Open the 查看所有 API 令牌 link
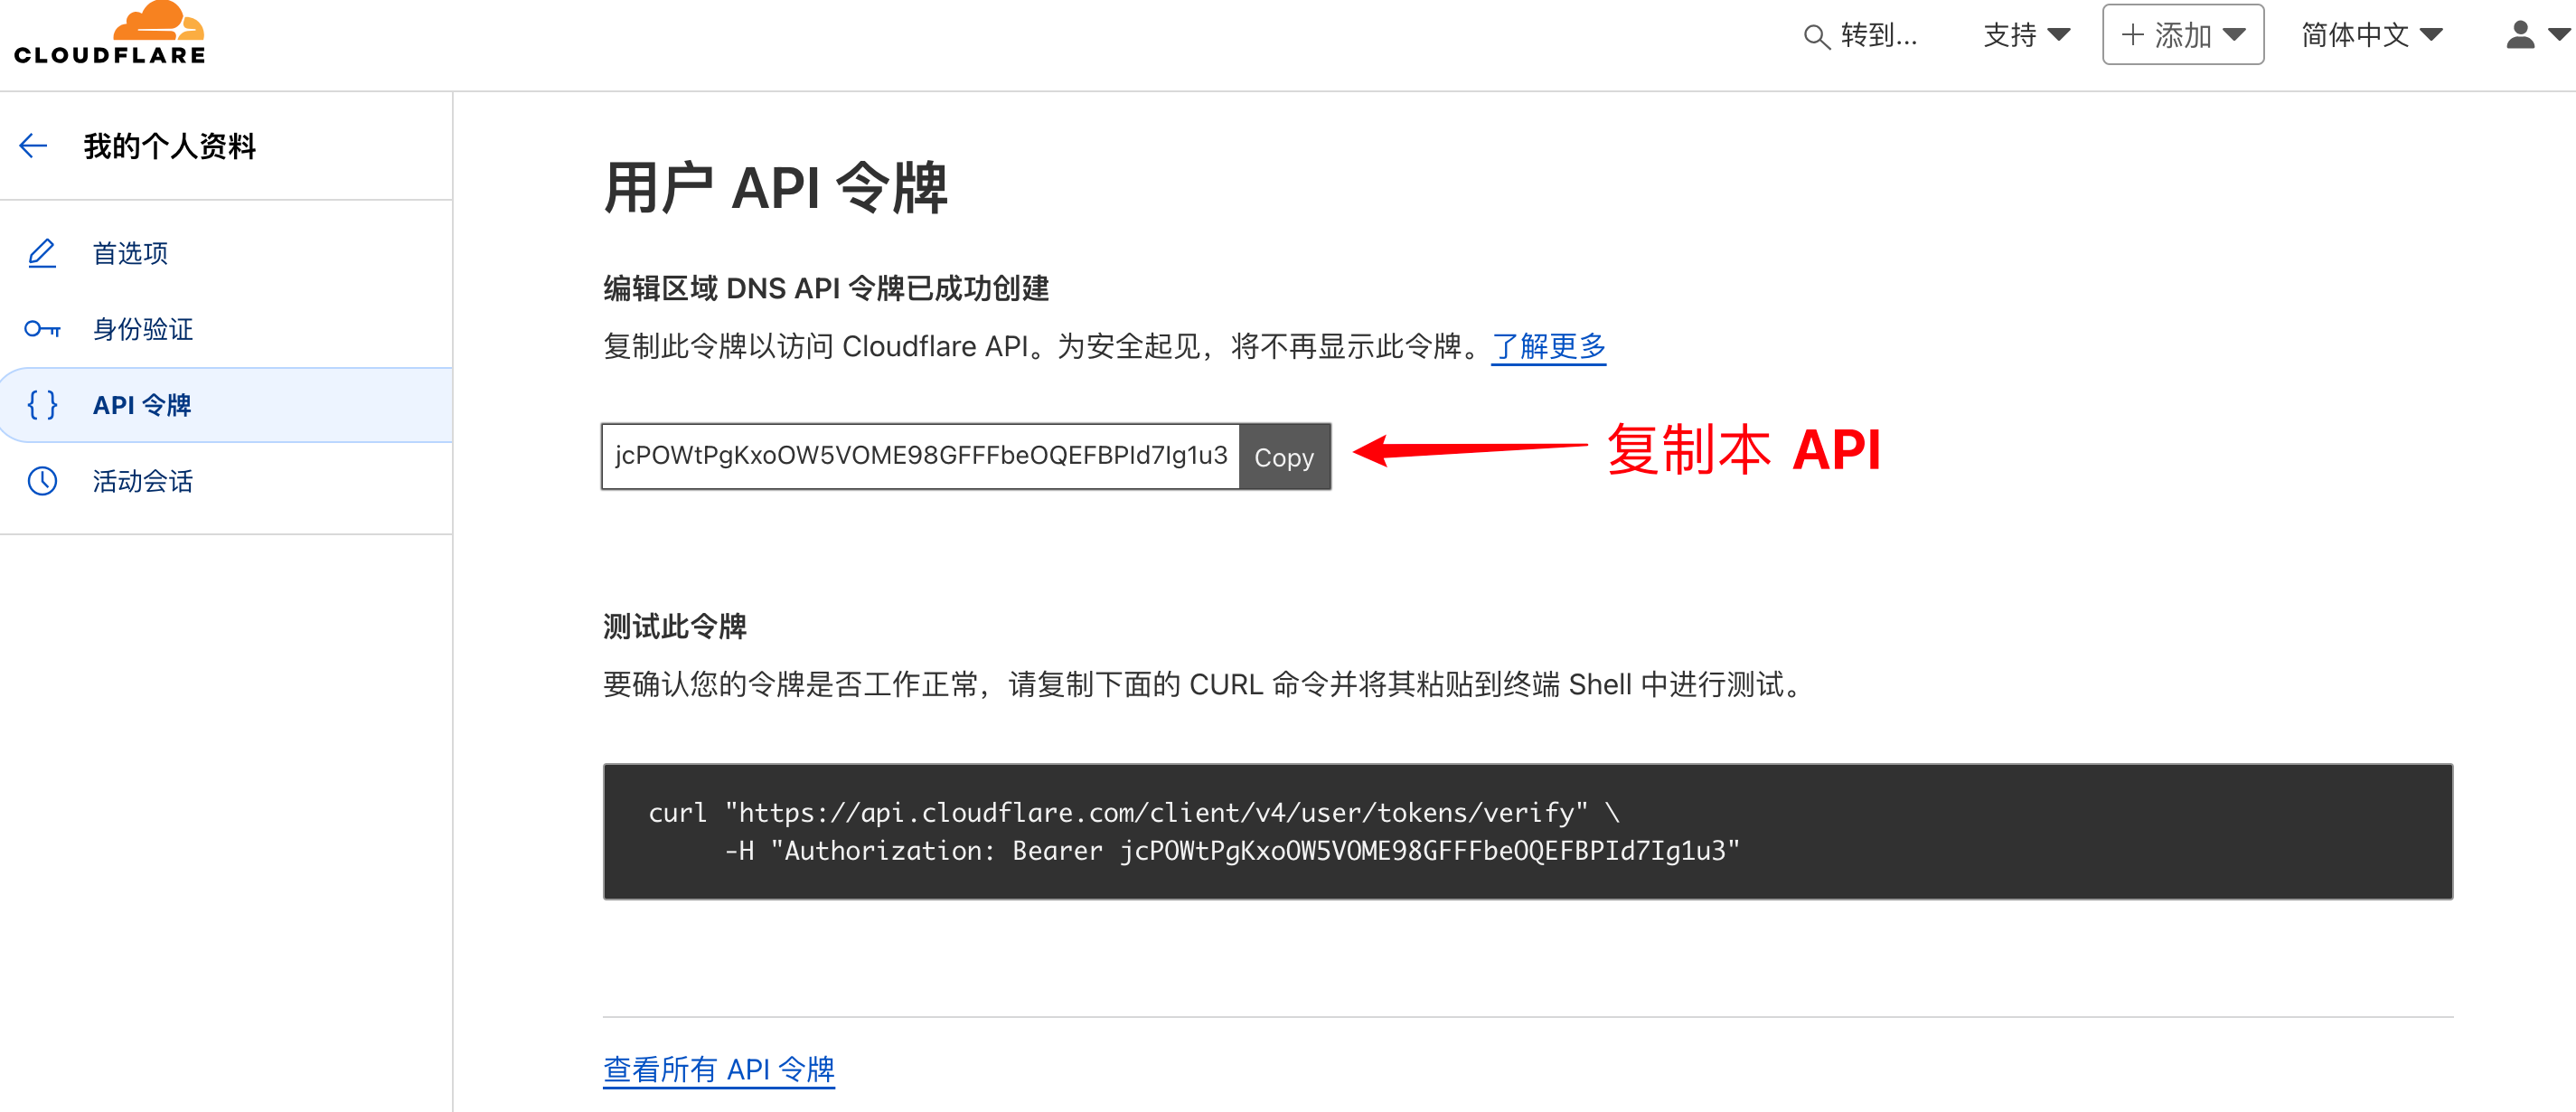Screen dimensions: 2576x1112 [719, 1069]
